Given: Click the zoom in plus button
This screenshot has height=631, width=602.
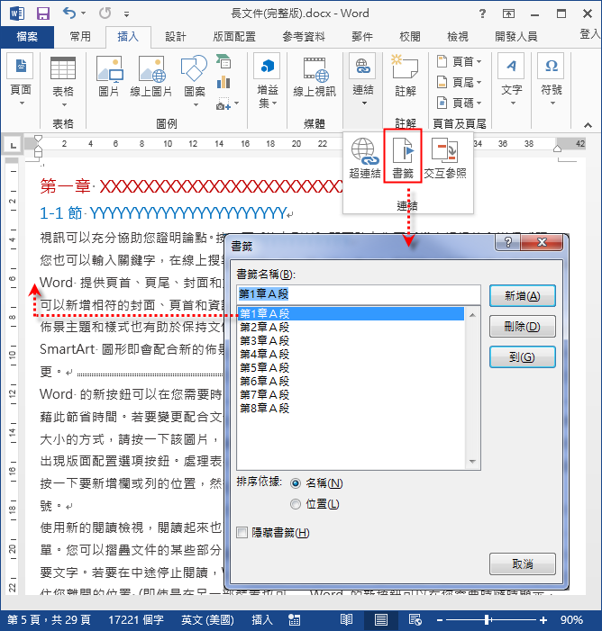Looking at the screenshot, I should pos(543,620).
